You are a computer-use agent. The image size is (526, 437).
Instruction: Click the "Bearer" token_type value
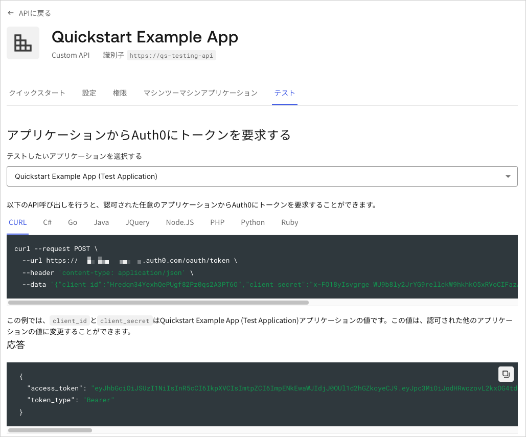[99, 400]
